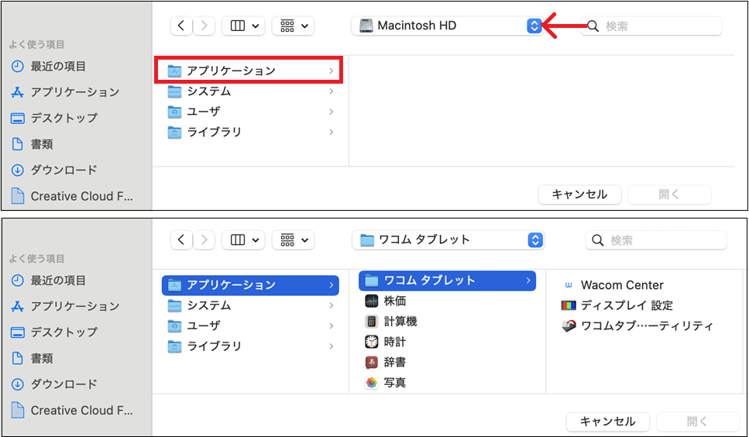Select 最近の項目 in top dialog sidebar
The image size is (749, 437).
point(49,67)
